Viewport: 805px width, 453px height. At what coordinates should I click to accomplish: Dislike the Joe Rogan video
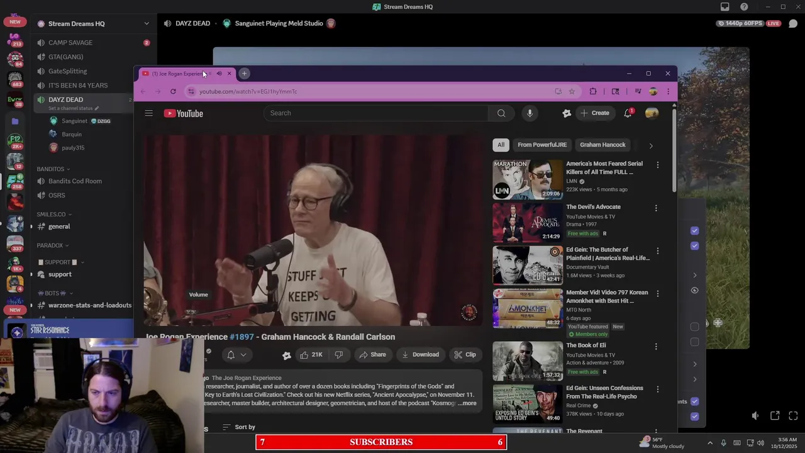pos(338,355)
